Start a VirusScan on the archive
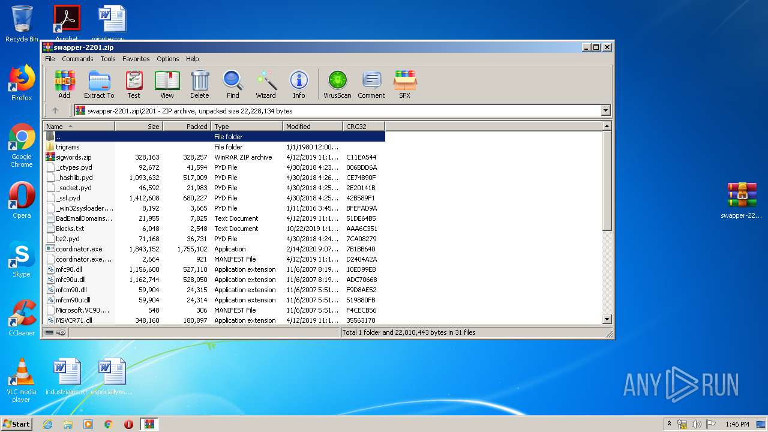Viewport: 768px width, 432px height. [337, 85]
